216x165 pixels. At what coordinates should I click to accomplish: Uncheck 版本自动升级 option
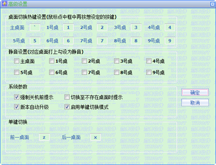tap(17, 107)
